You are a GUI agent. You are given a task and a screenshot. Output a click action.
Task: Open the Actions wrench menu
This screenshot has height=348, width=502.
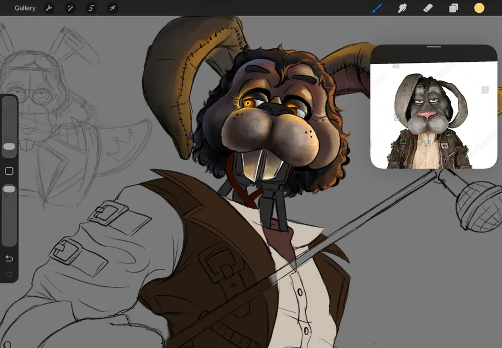click(49, 8)
